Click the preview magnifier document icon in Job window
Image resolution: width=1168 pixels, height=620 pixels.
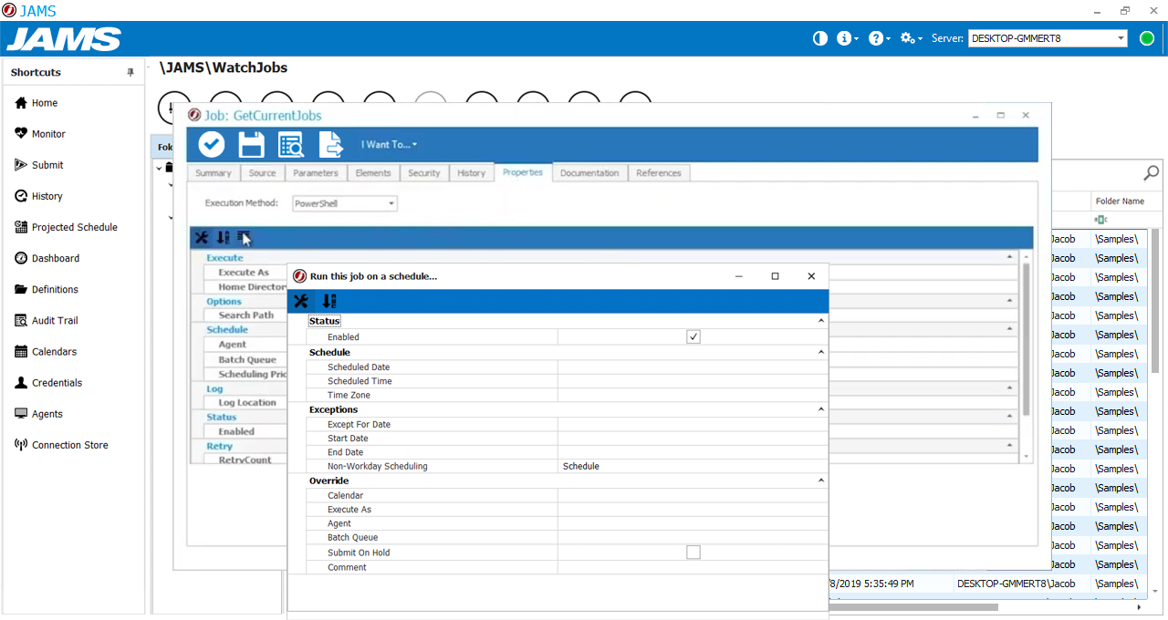[291, 144]
